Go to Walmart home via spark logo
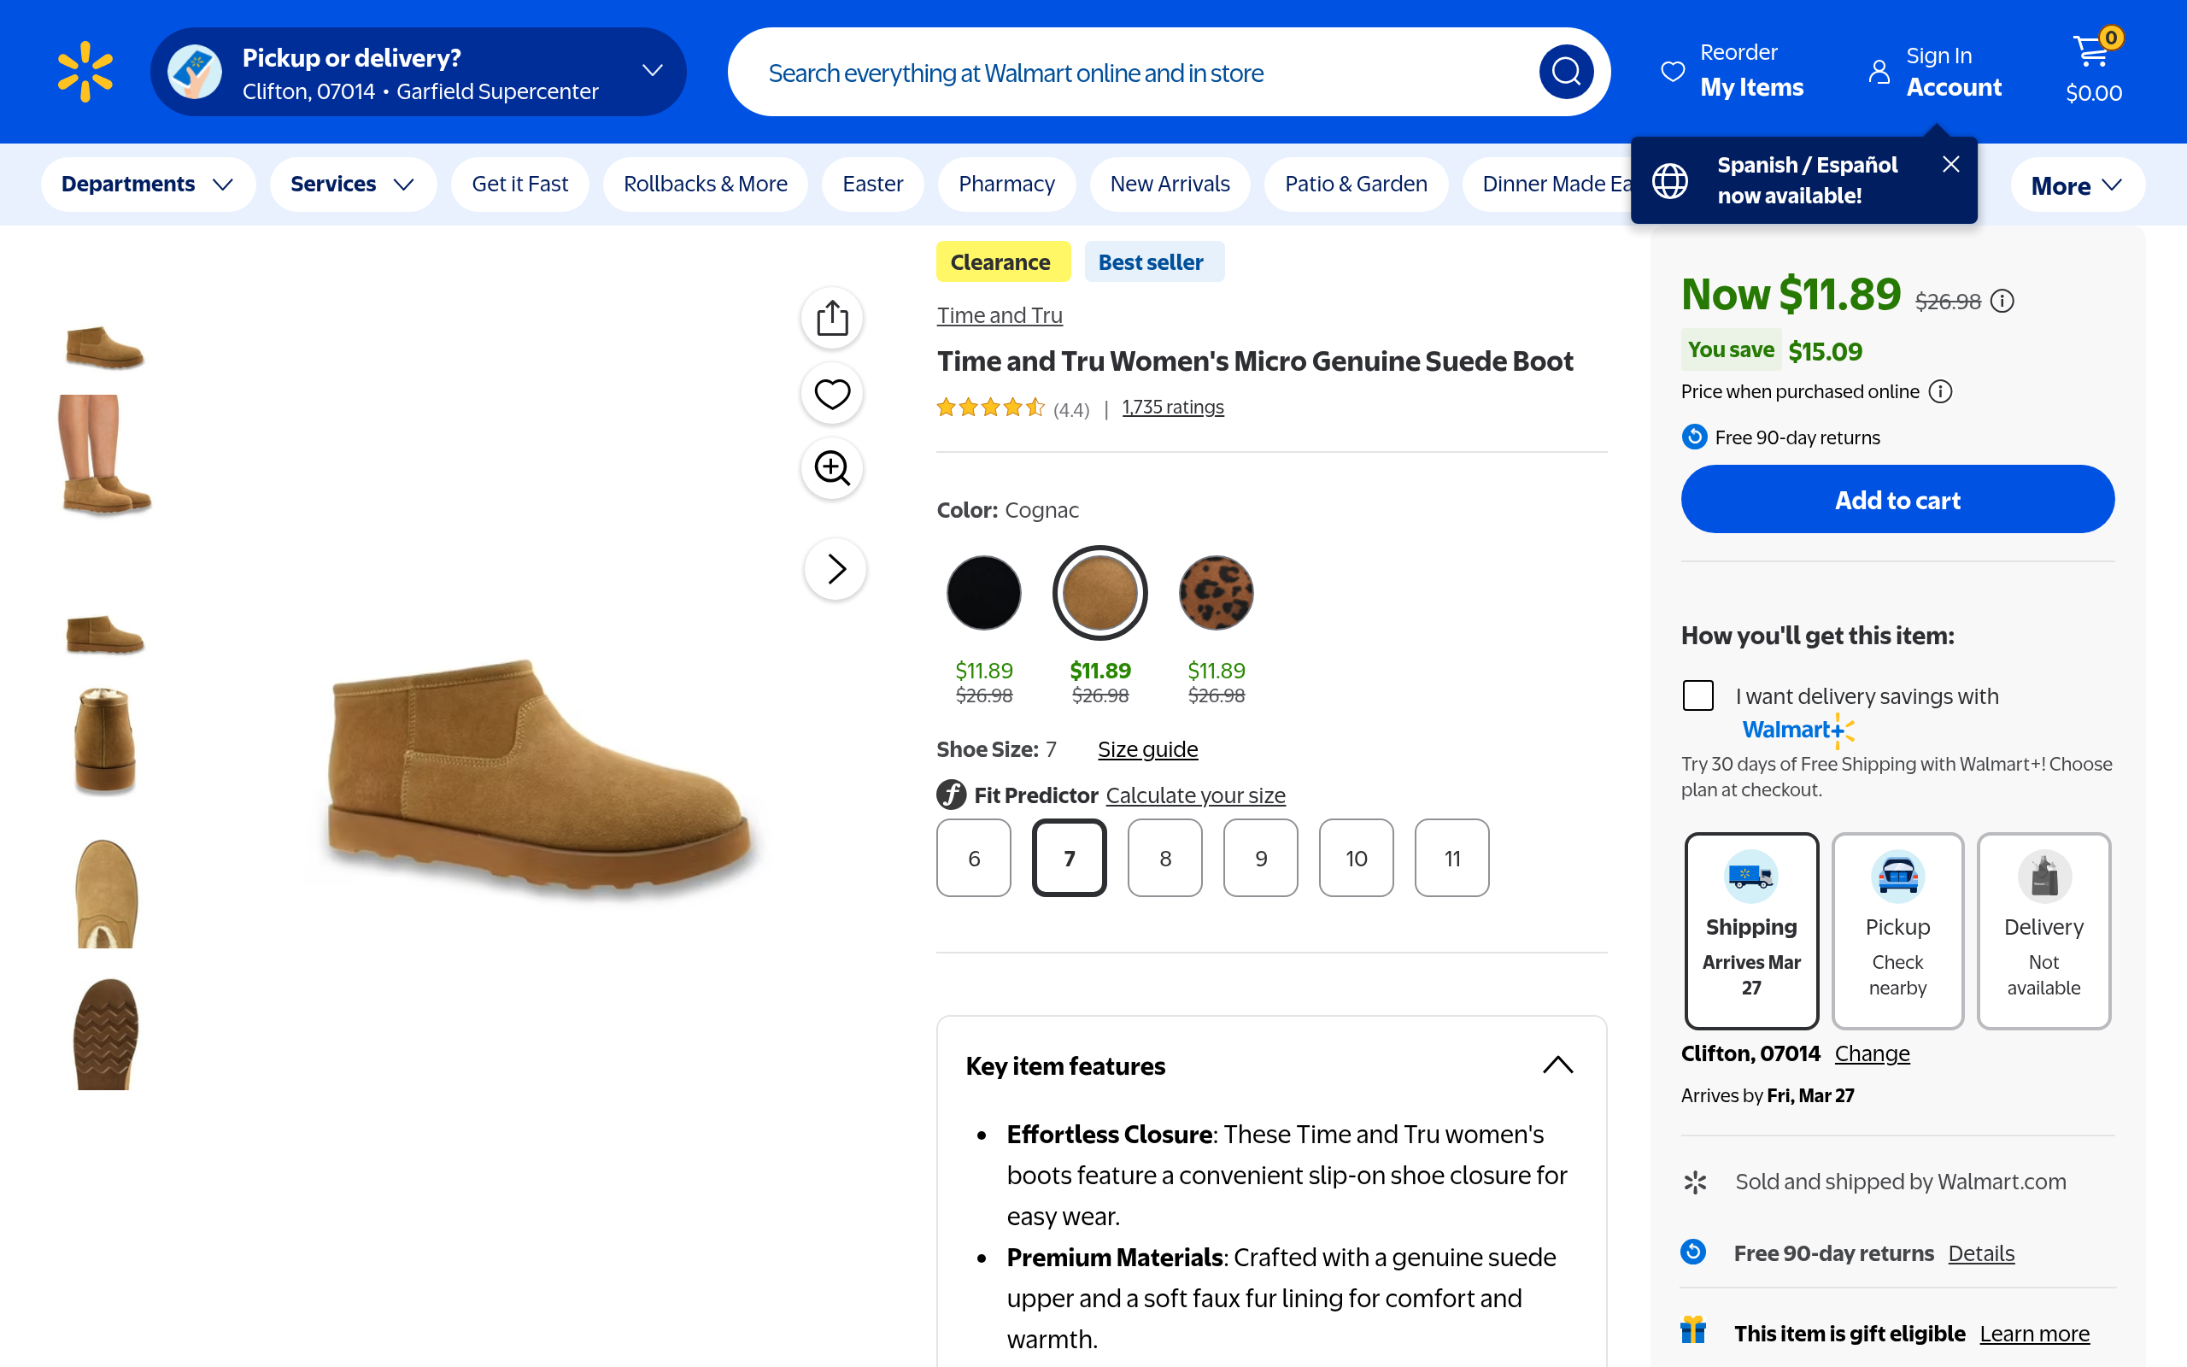This screenshot has width=2187, height=1367. pos(85,72)
